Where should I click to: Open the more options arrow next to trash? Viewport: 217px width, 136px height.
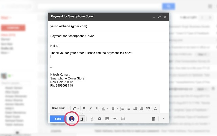click(x=164, y=119)
